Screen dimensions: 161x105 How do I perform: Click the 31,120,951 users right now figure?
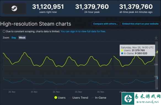48,7
